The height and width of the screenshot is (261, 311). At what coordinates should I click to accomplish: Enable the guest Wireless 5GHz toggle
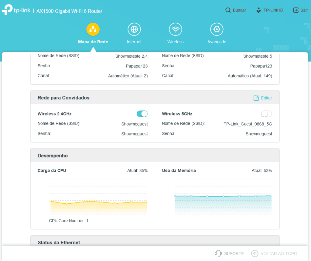266,114
